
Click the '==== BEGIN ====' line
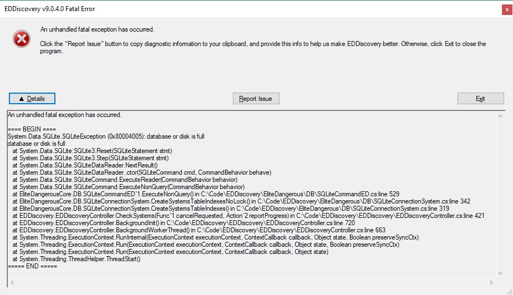[x=32, y=129]
